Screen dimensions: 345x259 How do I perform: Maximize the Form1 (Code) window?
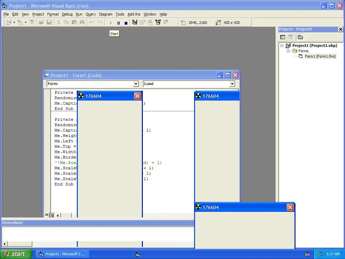227,75
